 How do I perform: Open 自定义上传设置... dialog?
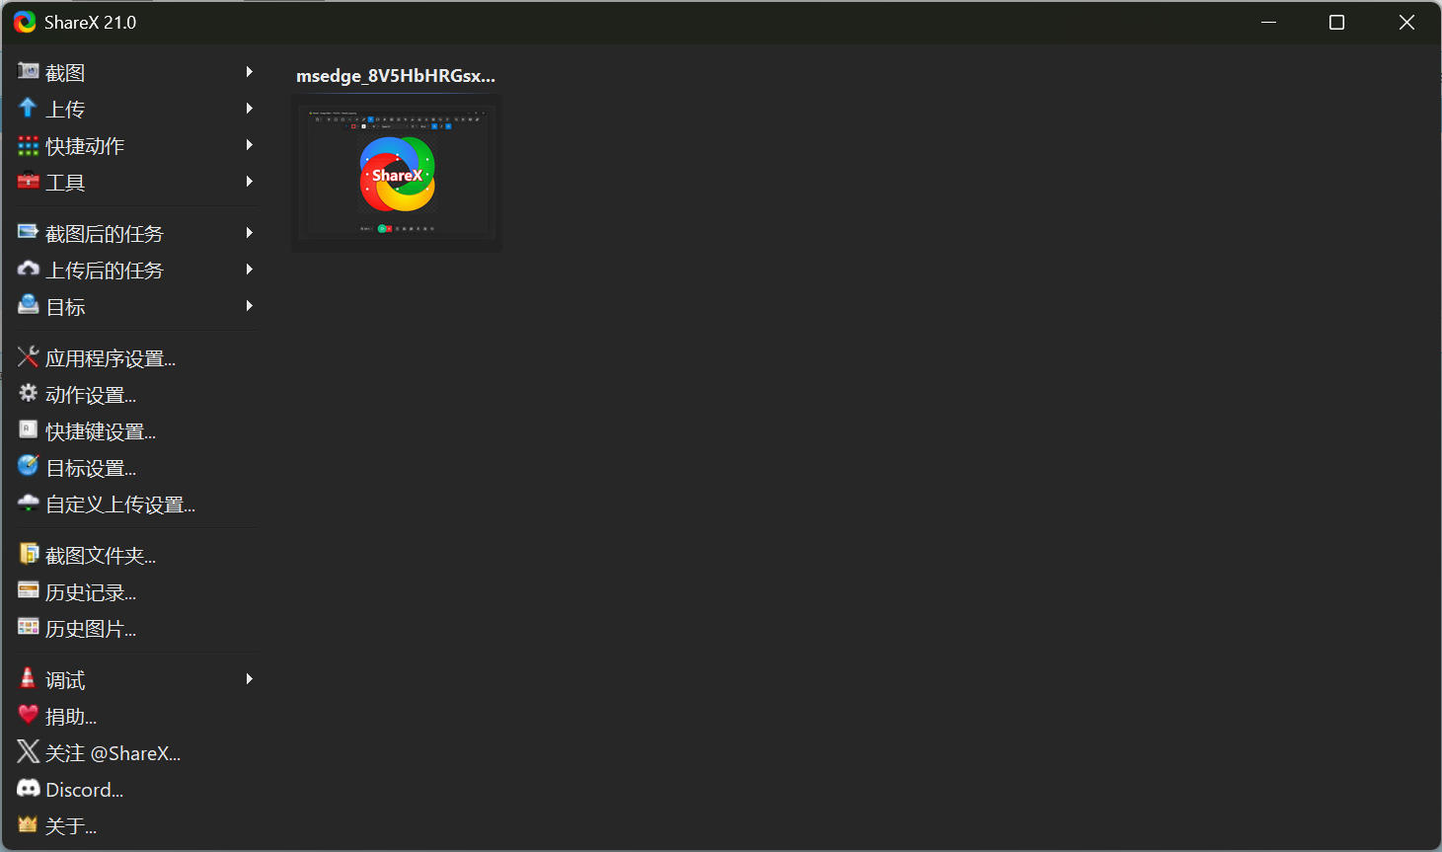point(136,503)
